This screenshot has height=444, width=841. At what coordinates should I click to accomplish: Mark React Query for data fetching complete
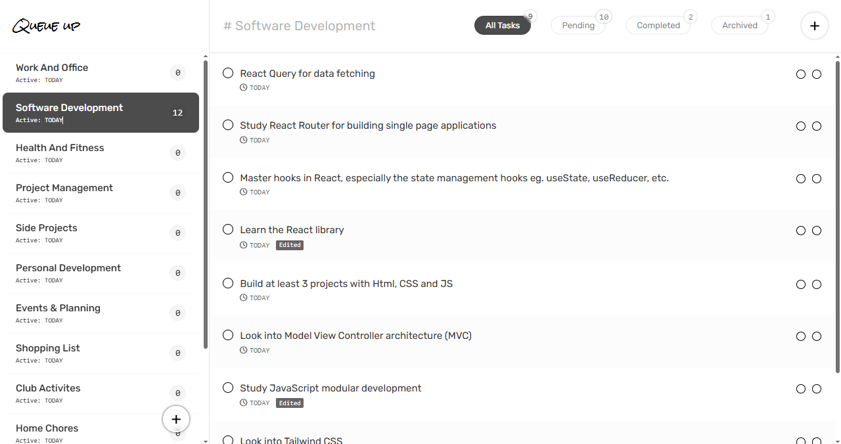point(228,73)
